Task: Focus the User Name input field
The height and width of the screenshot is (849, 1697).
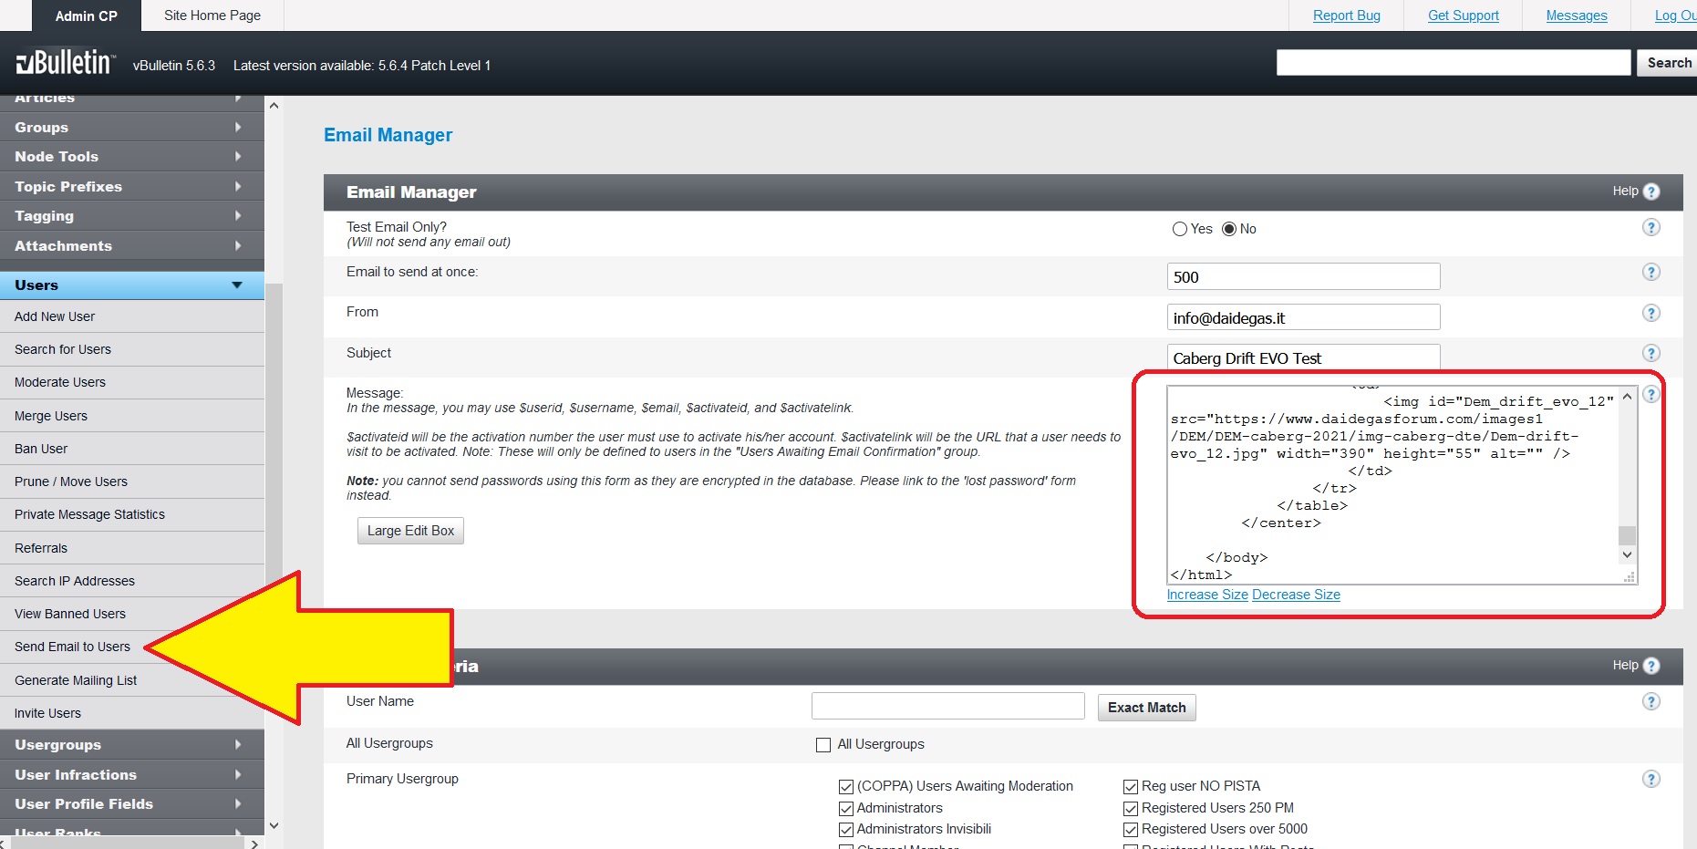Action: pos(947,706)
